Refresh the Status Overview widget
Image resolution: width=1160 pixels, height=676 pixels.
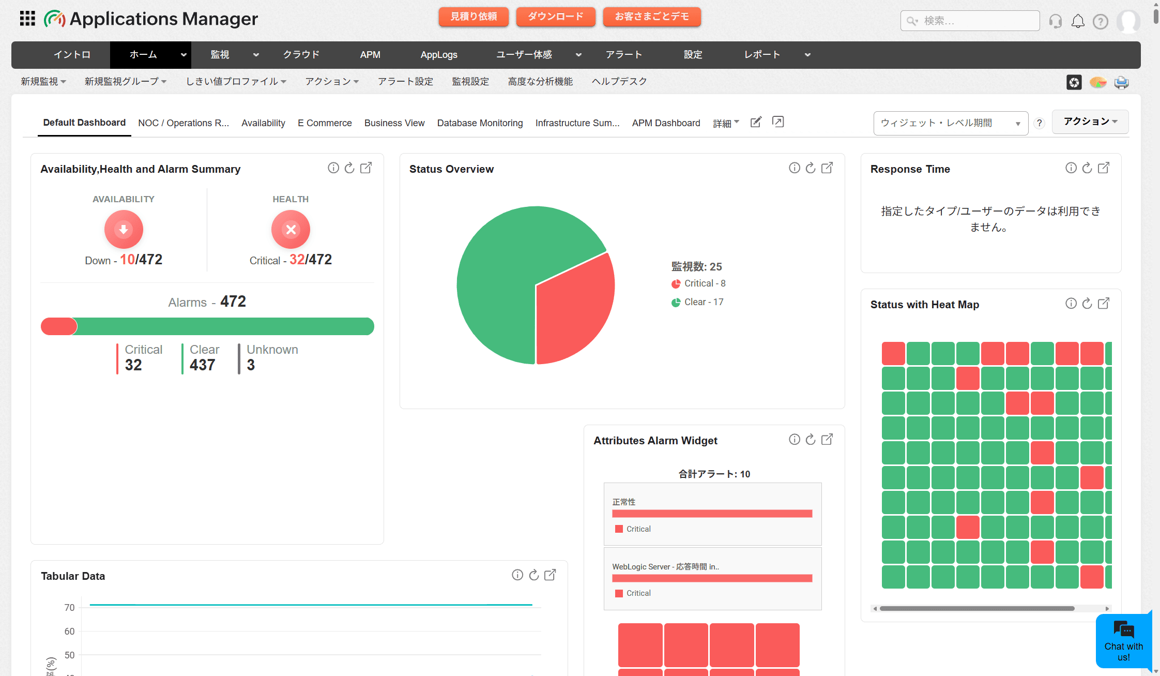811,168
